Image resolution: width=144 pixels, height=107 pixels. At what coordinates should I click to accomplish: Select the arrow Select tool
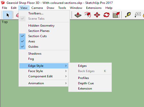point(8,15)
